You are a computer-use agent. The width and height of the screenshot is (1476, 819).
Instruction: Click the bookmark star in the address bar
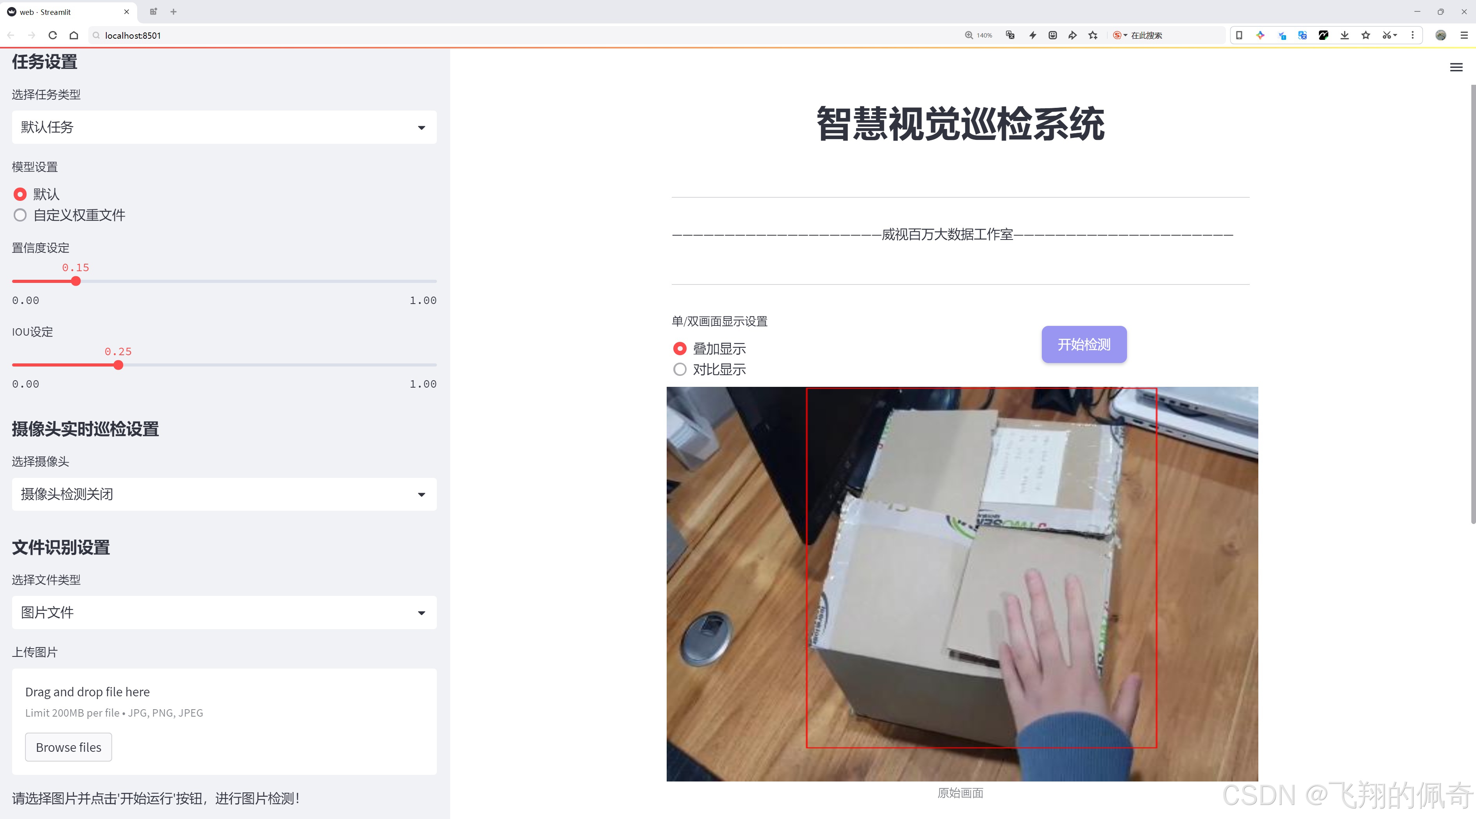coord(1092,35)
